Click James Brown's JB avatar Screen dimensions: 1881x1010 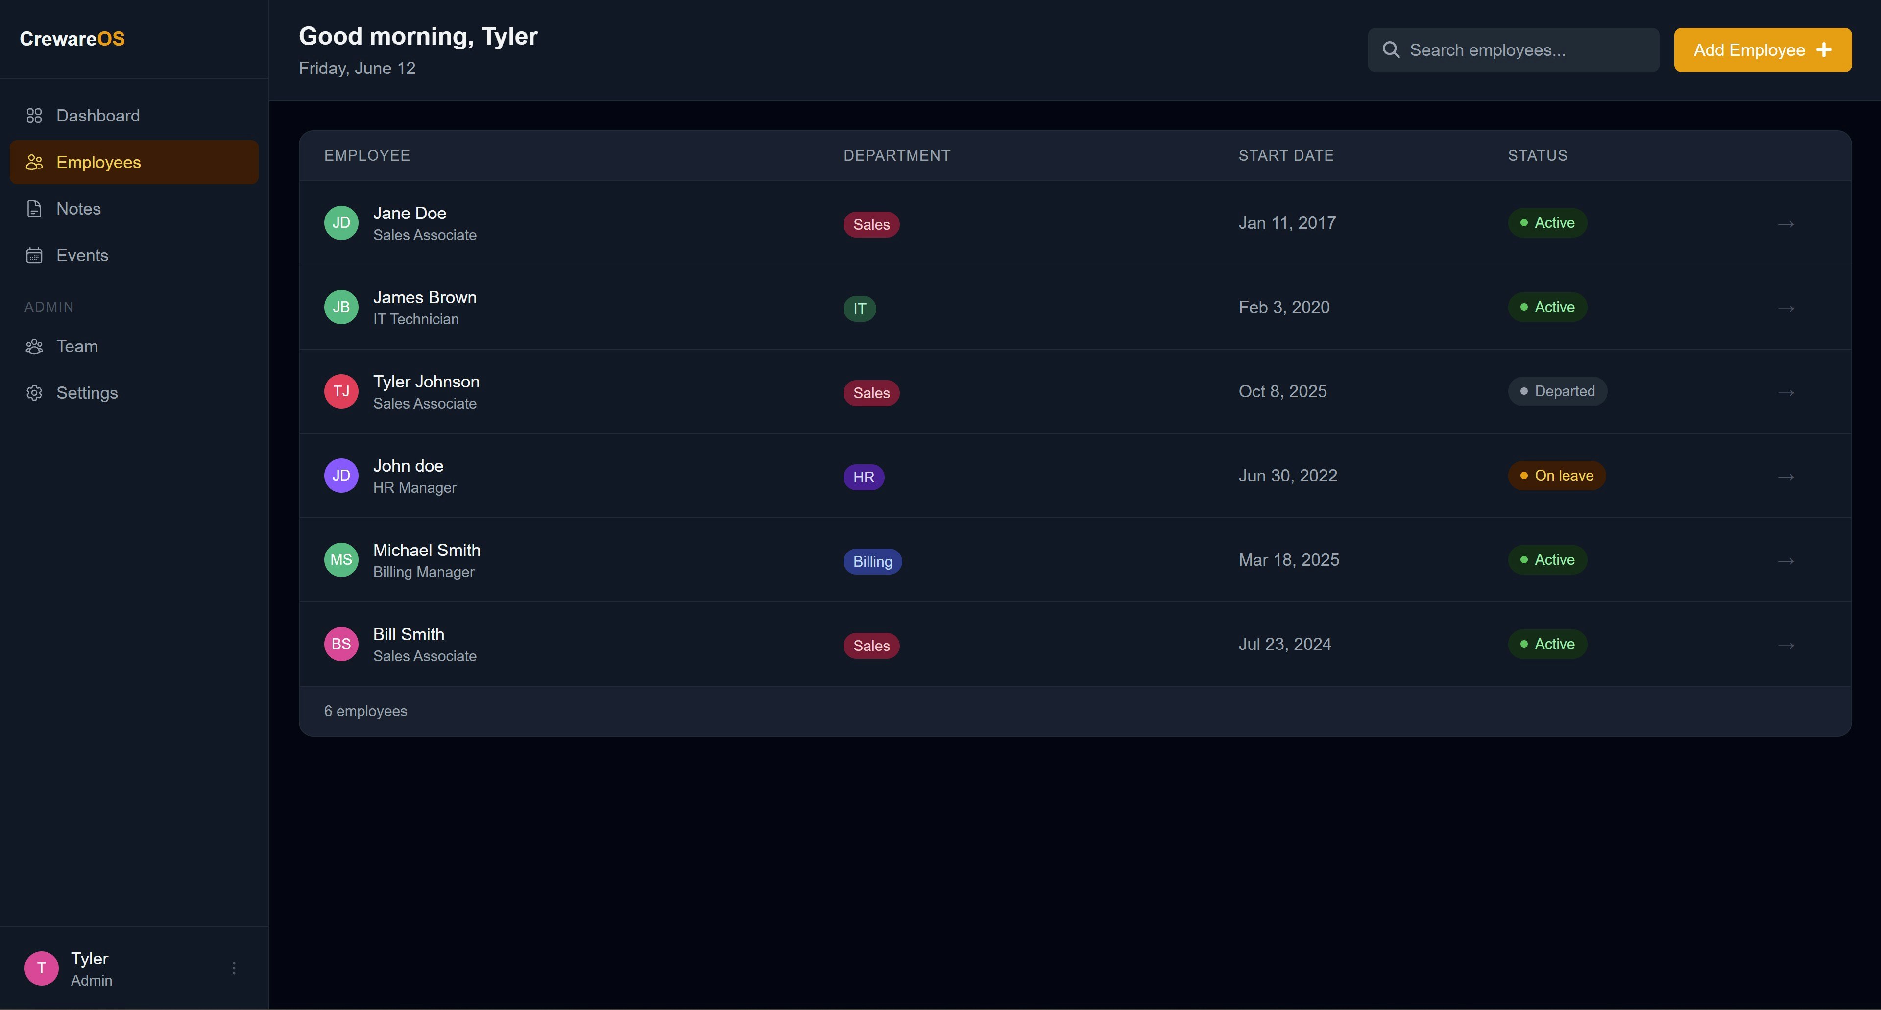(x=341, y=308)
